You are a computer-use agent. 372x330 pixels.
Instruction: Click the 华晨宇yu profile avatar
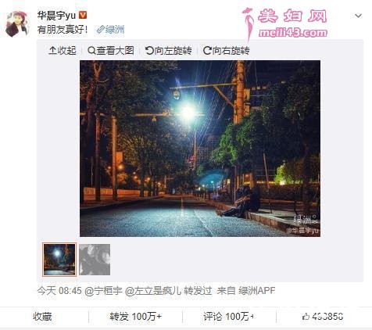(17, 24)
